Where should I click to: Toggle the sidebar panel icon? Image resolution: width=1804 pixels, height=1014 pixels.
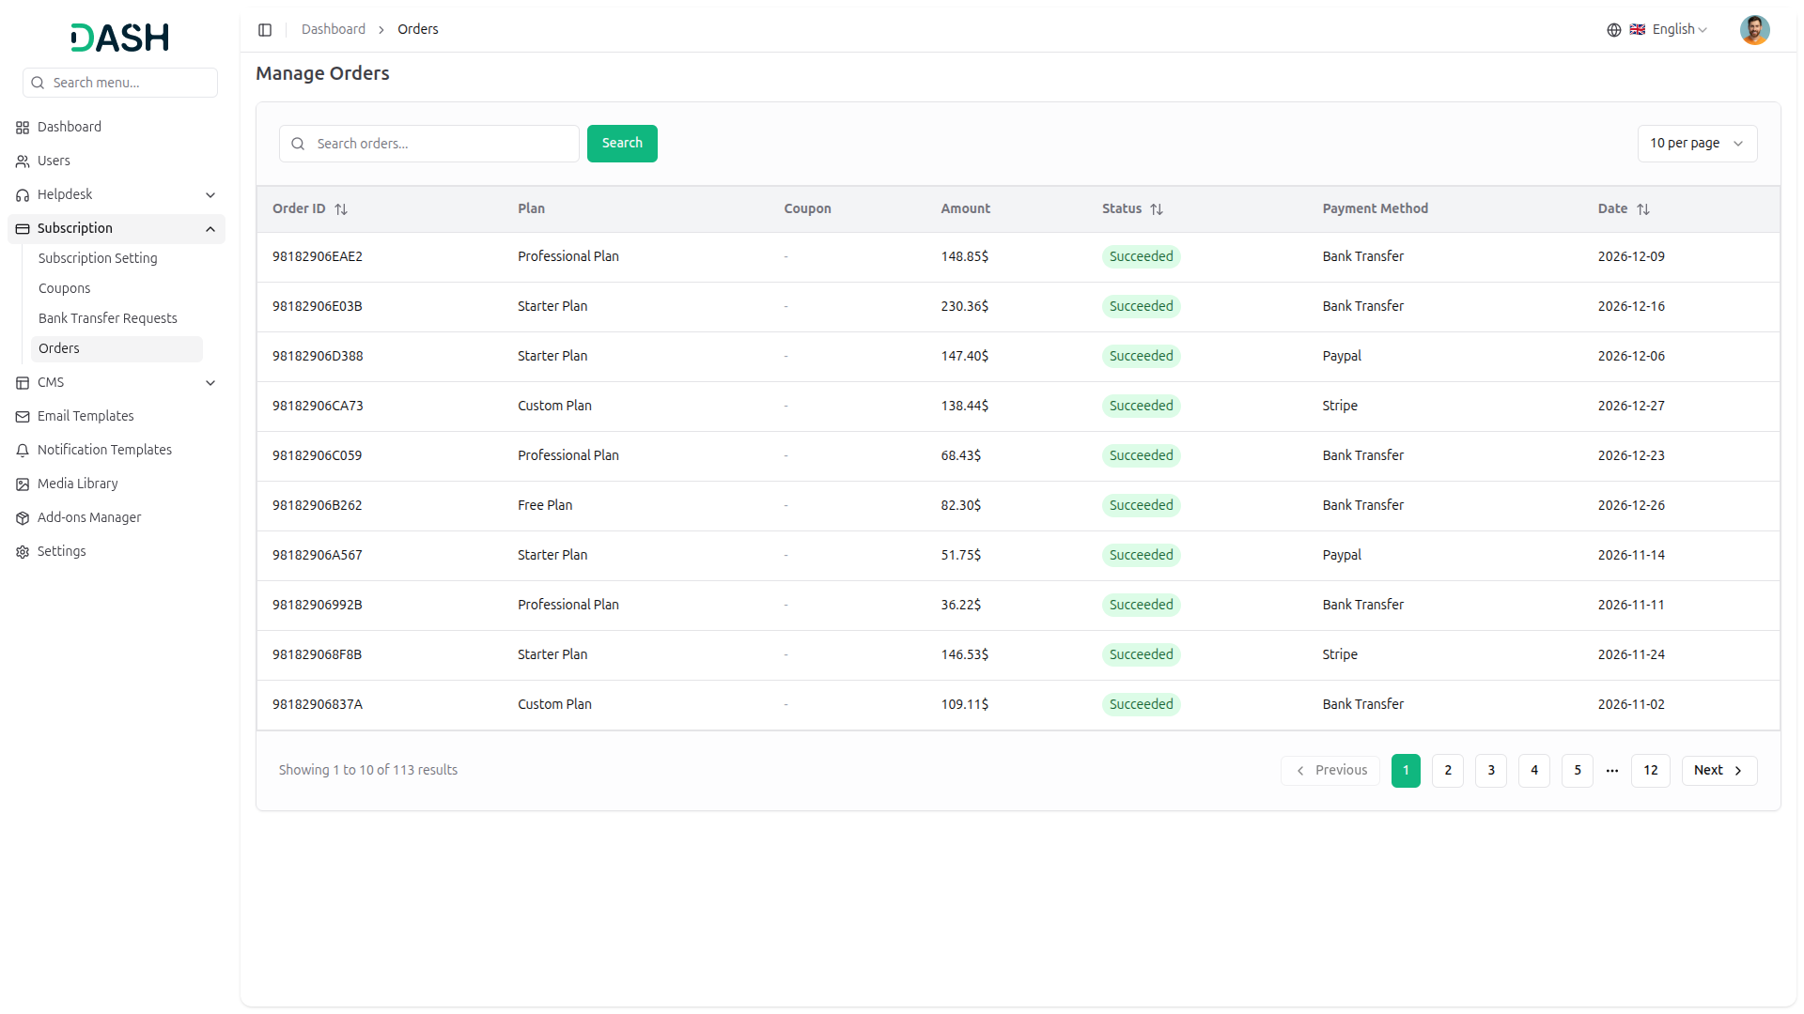pyautogui.click(x=265, y=30)
